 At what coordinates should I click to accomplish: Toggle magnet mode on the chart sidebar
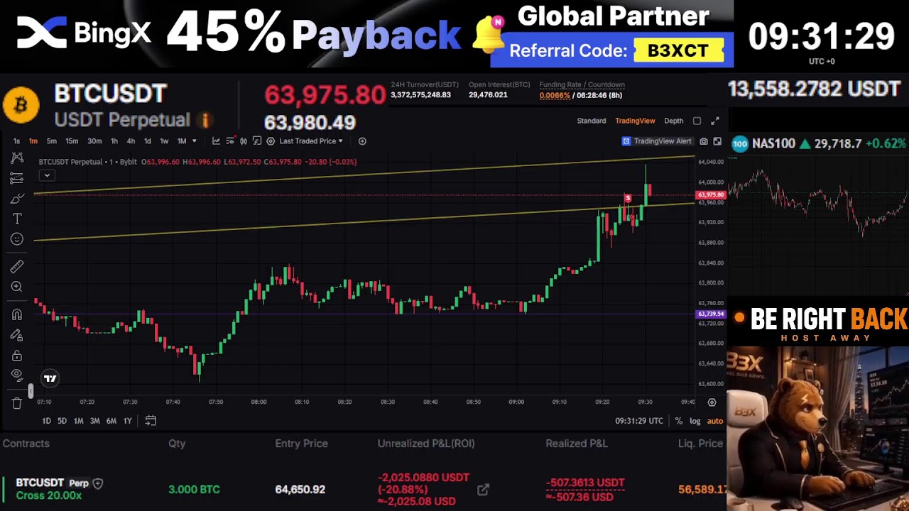[17, 314]
